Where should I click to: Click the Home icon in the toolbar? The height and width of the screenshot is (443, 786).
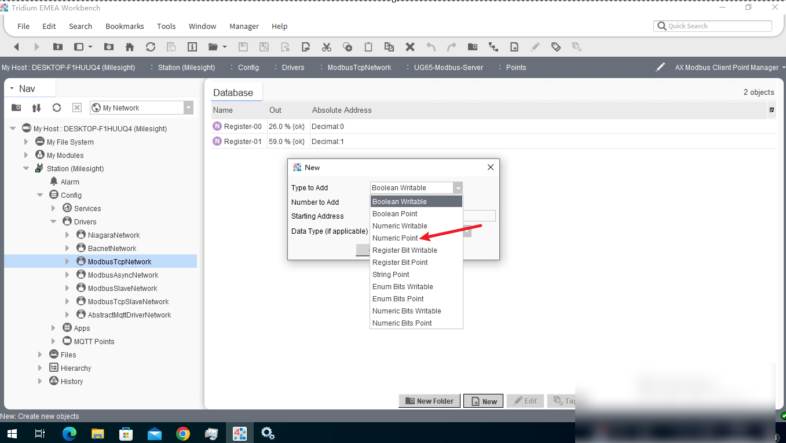[130, 47]
